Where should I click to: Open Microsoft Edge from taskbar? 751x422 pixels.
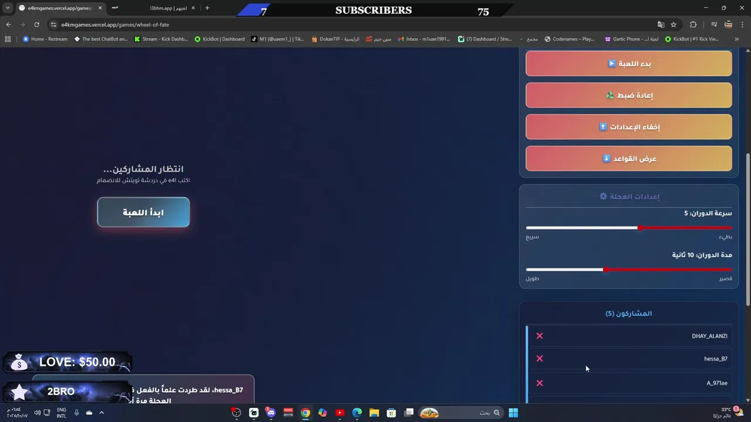click(357, 413)
